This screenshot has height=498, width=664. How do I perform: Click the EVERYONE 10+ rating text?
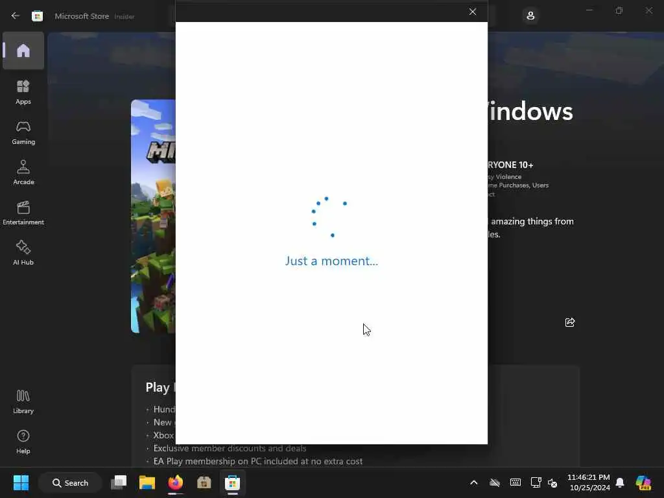pos(510,165)
